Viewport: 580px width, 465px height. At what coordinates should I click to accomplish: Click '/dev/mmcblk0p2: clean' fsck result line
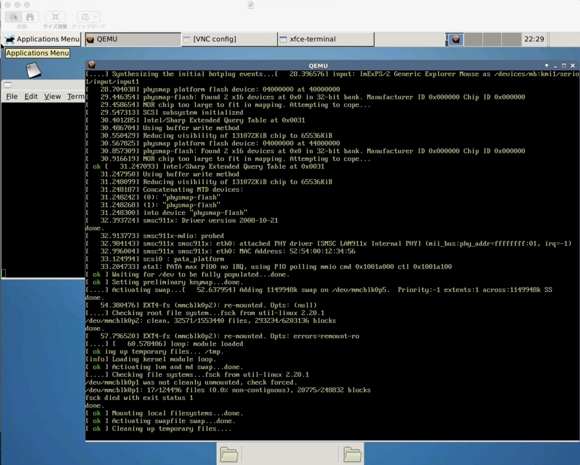tap(211, 321)
